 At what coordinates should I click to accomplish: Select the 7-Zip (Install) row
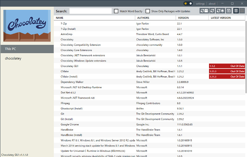[x=149, y=29]
